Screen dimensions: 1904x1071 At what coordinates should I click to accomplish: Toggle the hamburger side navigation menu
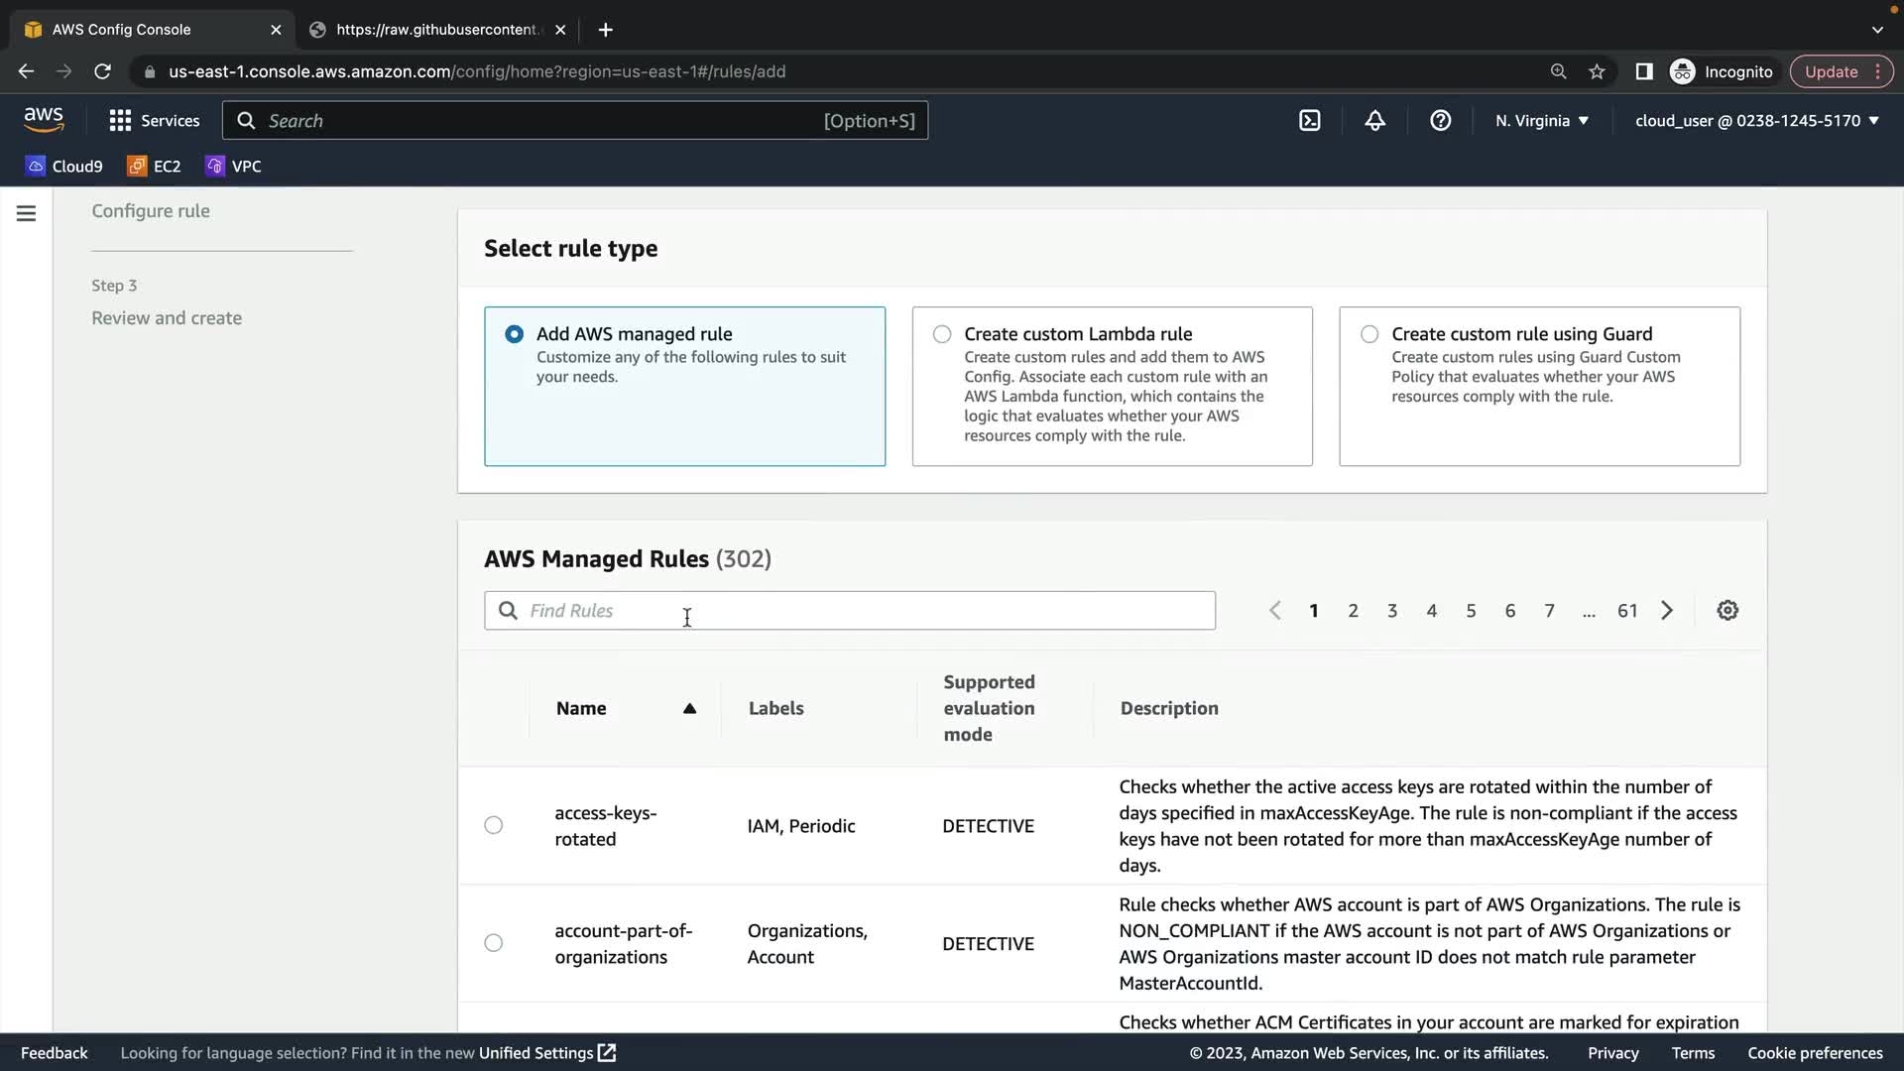27,213
